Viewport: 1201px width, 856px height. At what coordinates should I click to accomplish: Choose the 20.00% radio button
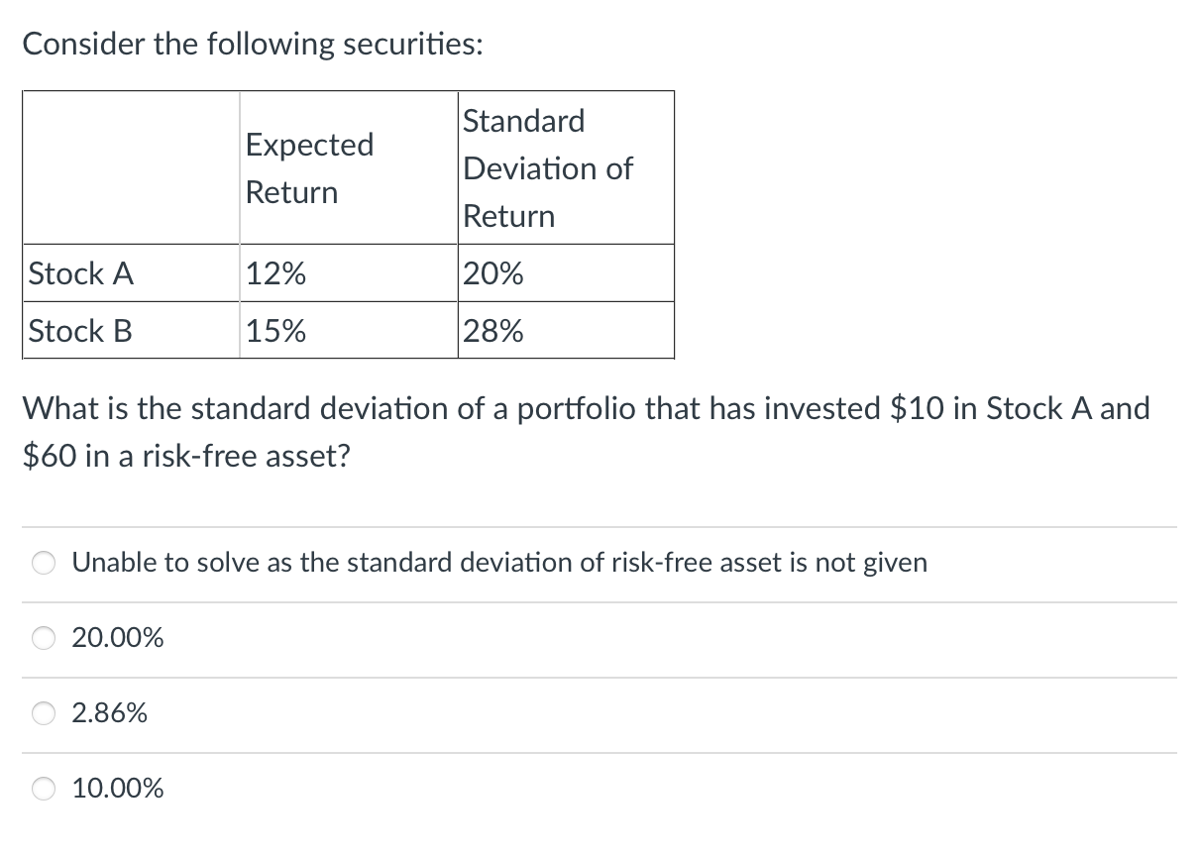point(46,639)
